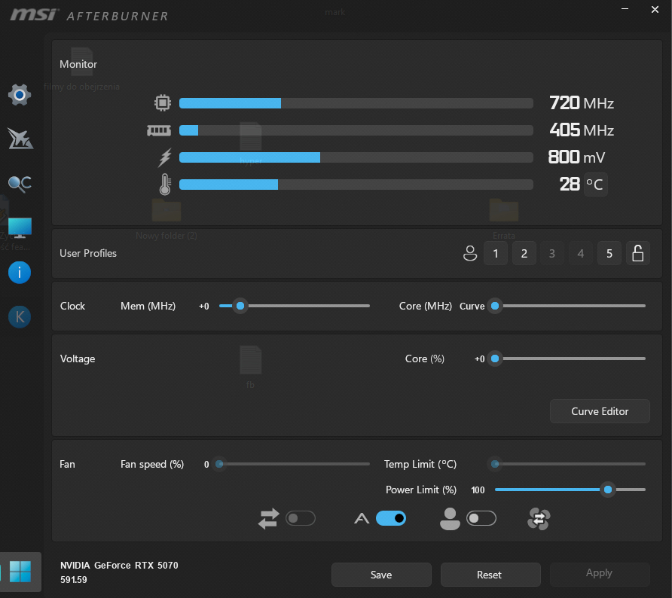Load user profile 5

(609, 254)
